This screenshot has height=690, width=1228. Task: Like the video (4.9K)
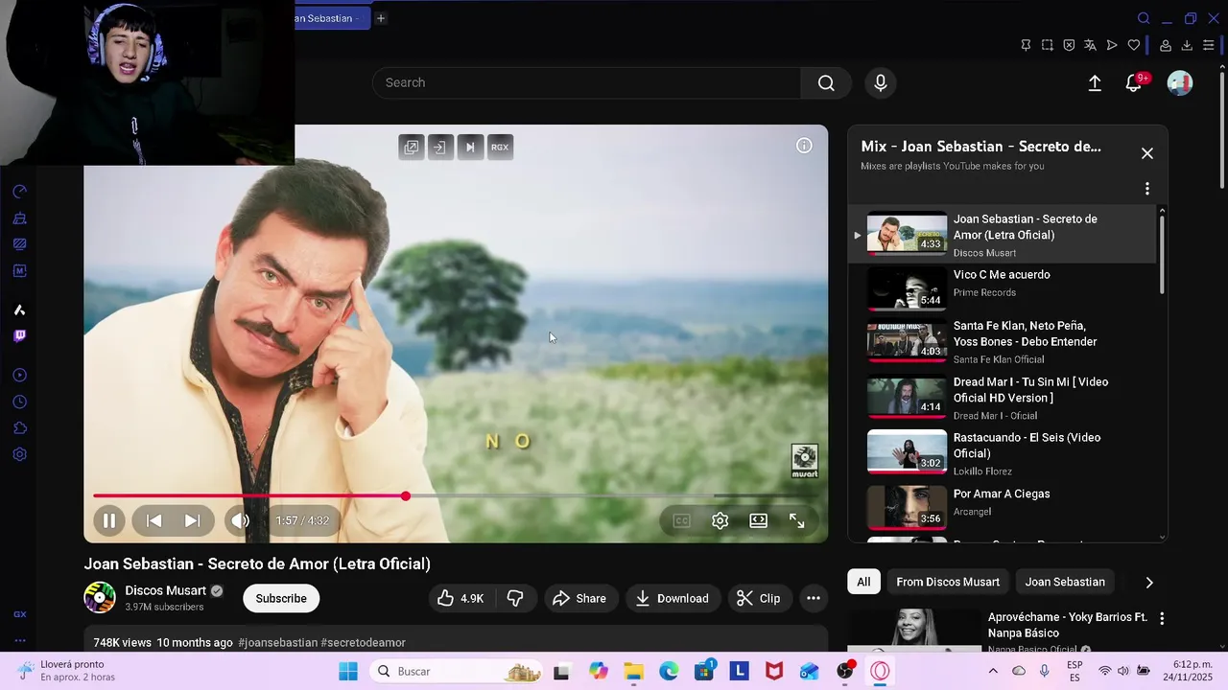click(460, 598)
